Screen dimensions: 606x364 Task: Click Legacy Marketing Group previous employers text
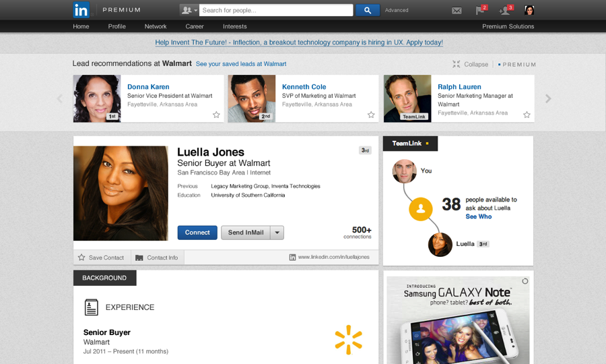click(x=265, y=186)
